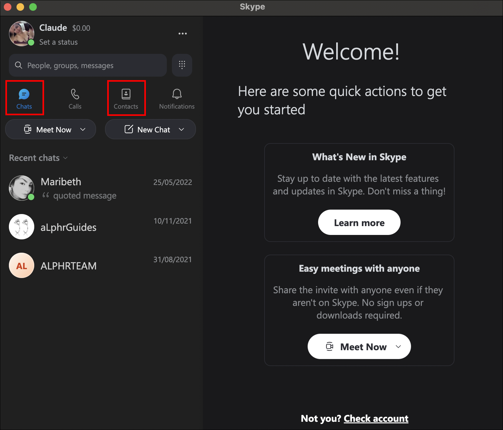Open the dial pad icon
The image size is (503, 430).
182,65
